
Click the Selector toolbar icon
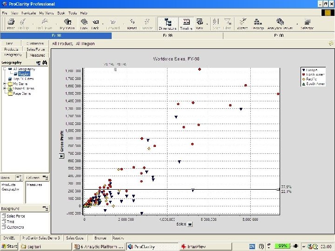pyautogui.click(x=307, y=24)
